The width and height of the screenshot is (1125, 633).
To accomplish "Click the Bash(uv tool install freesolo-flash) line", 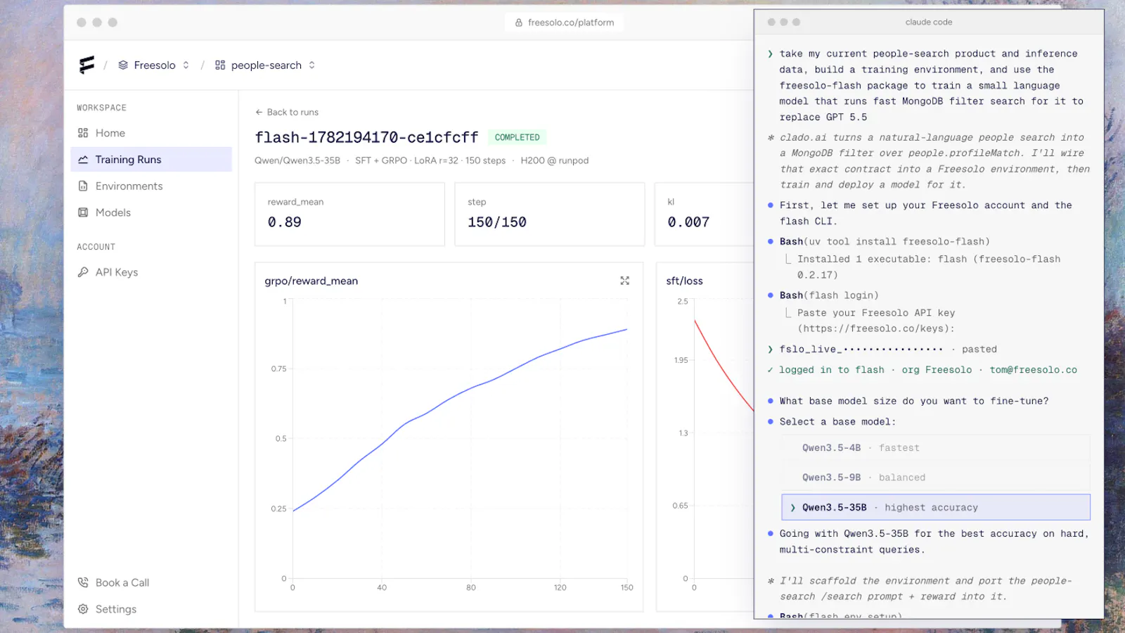I will (885, 241).
